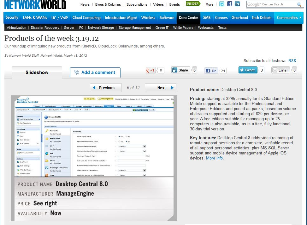This screenshot has width=307, height=225.
Task: Open the UC / VoIP section
Action: 60,18
